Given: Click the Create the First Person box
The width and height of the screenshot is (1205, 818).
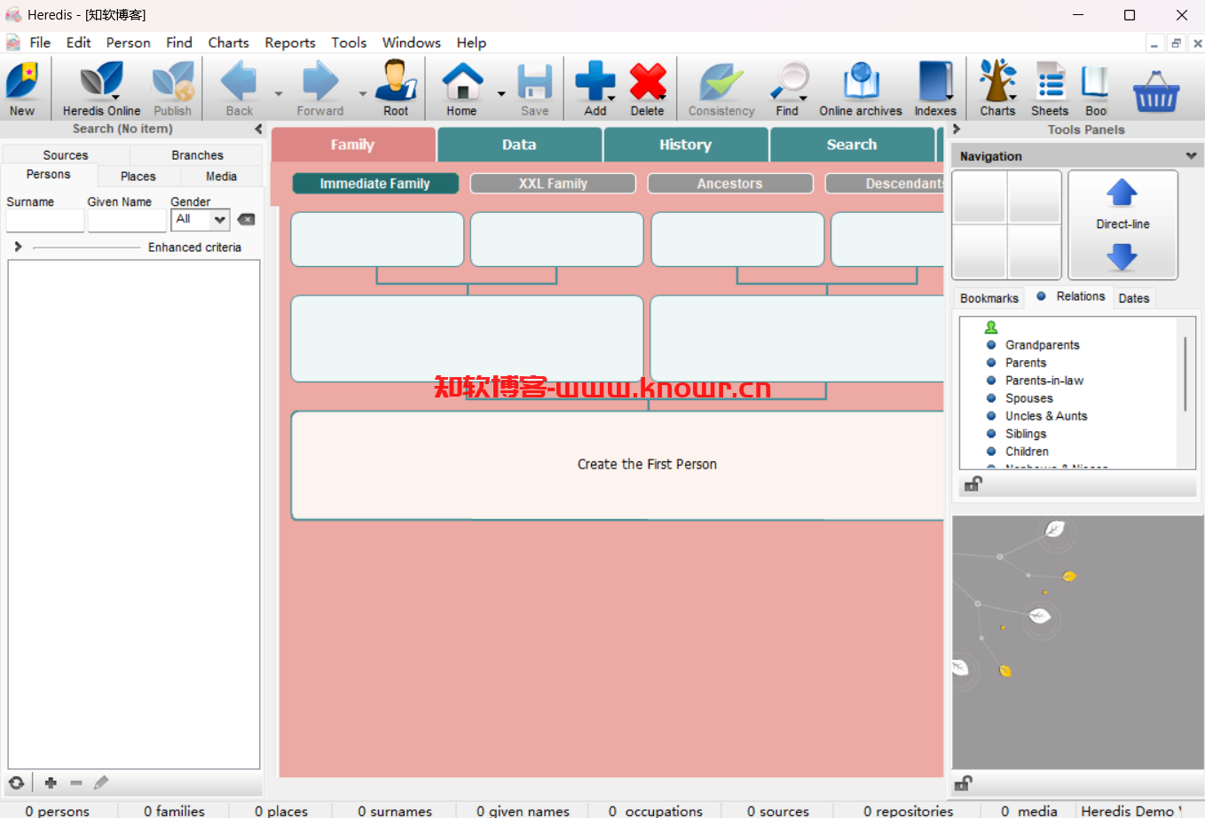Looking at the screenshot, I should (x=618, y=465).
